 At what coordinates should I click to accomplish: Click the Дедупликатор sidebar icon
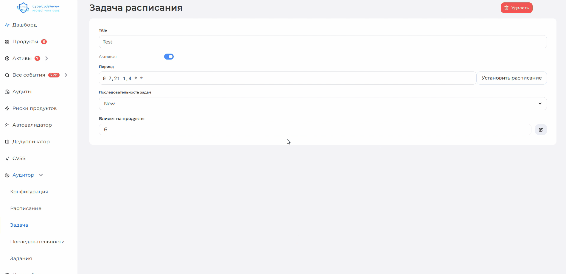point(7,142)
